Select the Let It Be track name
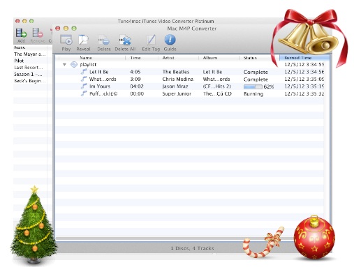Screen dimensions: 354x267 coord(99,72)
